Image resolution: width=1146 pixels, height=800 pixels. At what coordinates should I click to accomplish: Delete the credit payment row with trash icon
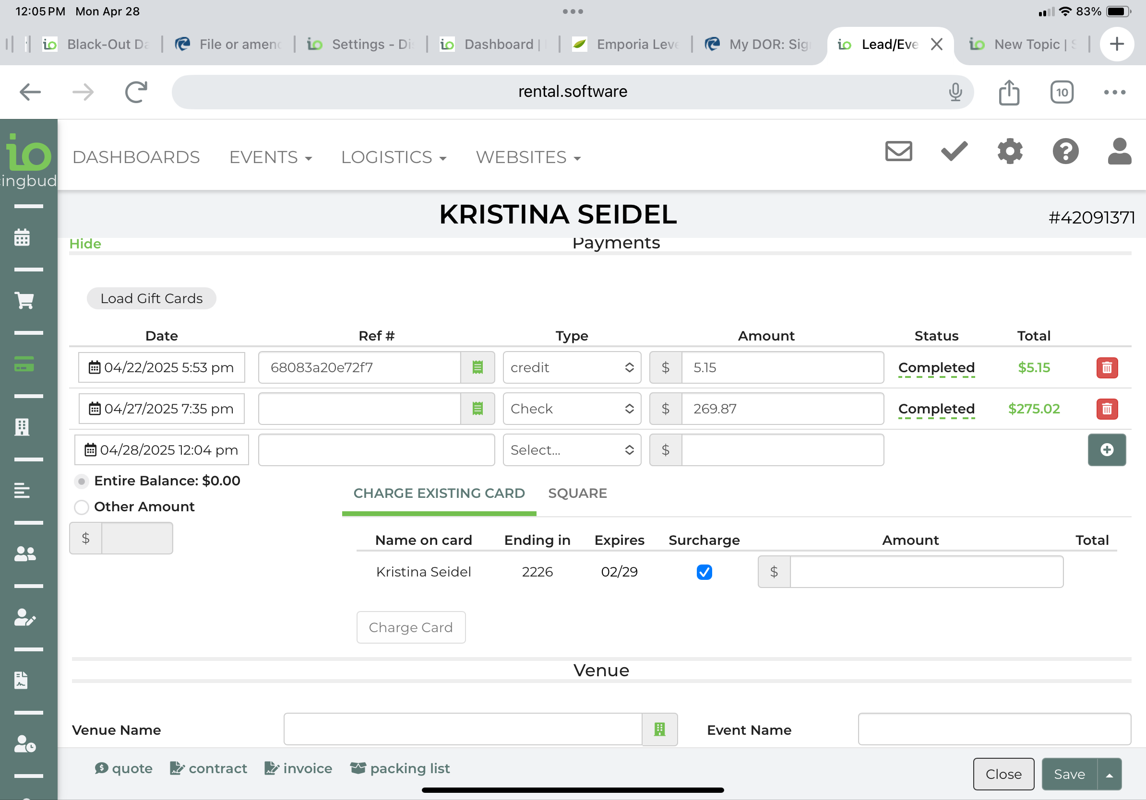coord(1107,367)
